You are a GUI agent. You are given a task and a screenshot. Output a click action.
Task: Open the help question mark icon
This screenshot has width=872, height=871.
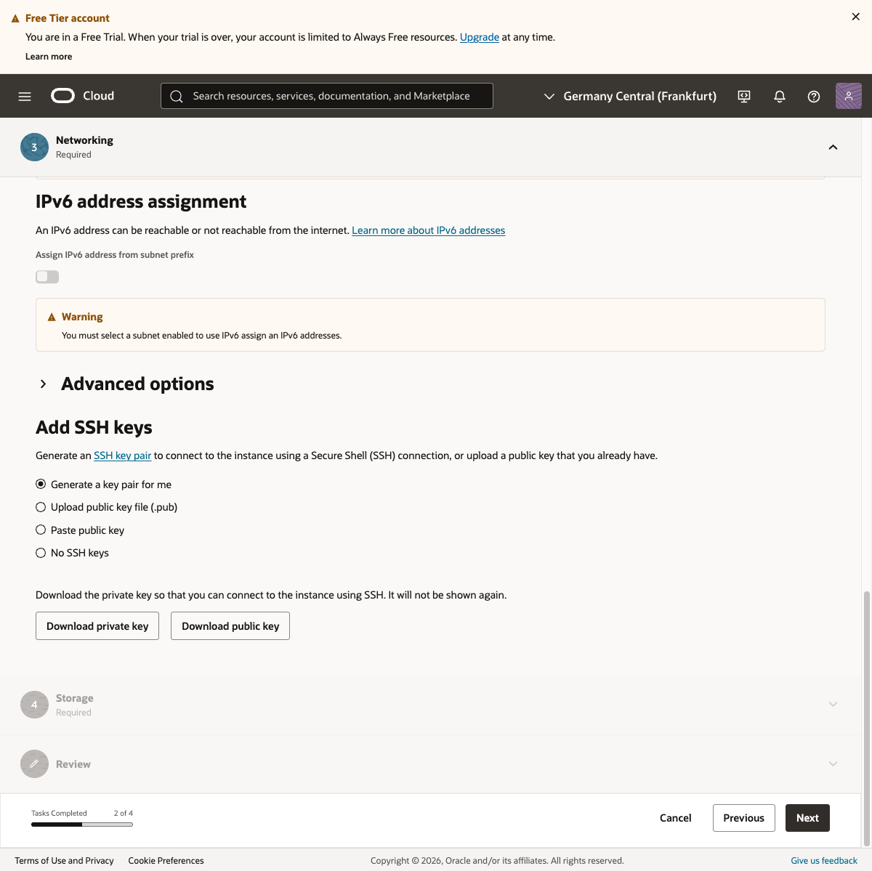tap(814, 96)
